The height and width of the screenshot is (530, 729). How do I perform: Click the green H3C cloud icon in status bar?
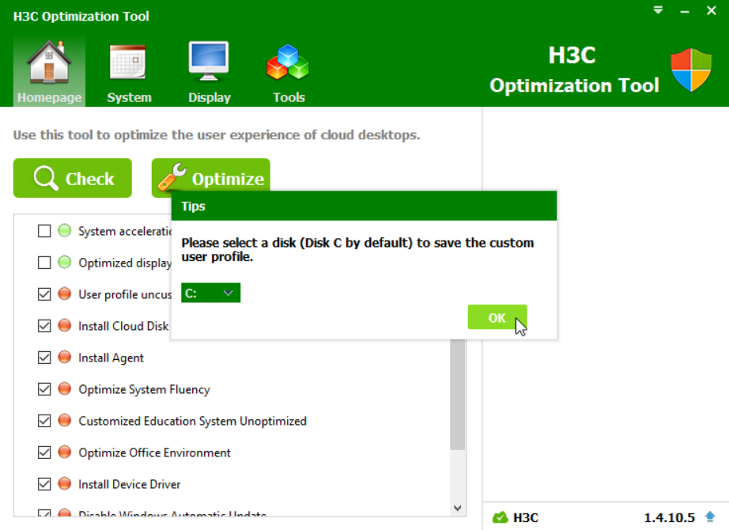[x=500, y=517]
